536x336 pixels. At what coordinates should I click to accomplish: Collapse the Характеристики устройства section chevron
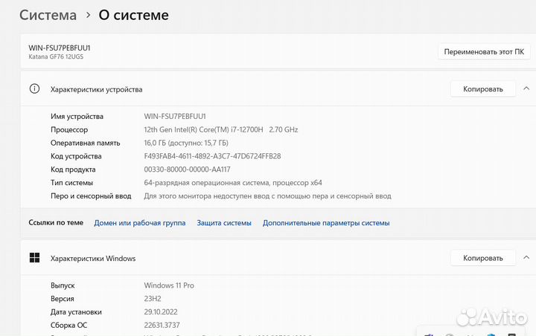(526, 88)
